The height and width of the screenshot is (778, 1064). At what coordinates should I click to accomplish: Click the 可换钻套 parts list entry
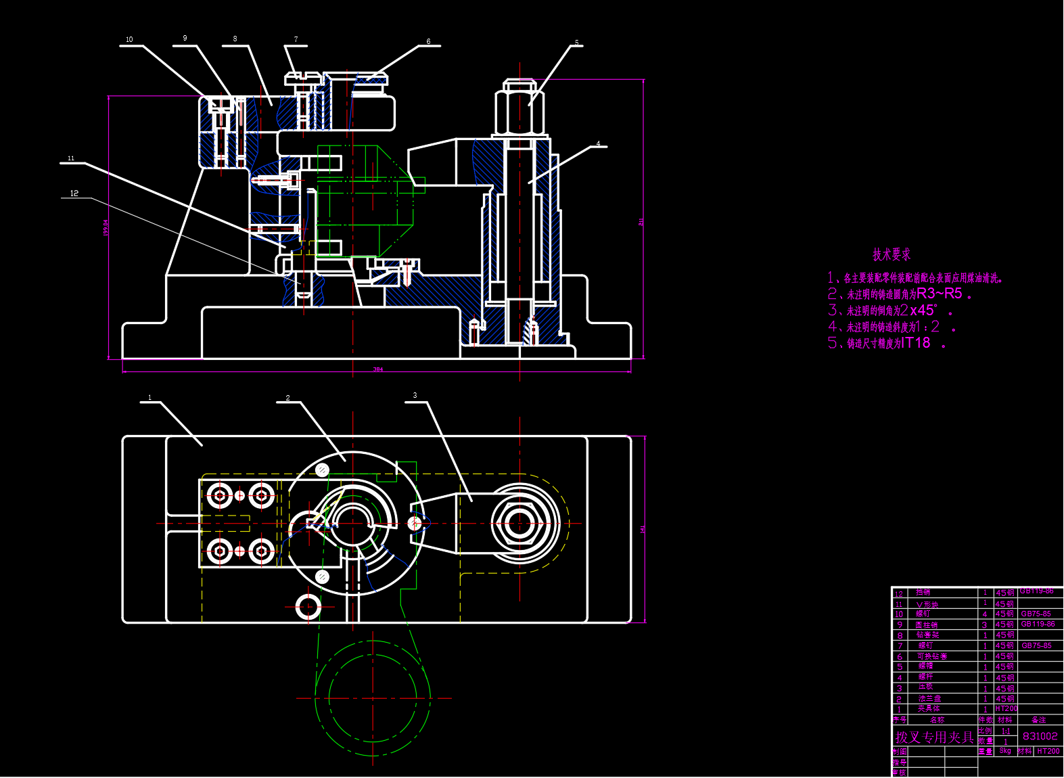click(x=931, y=656)
